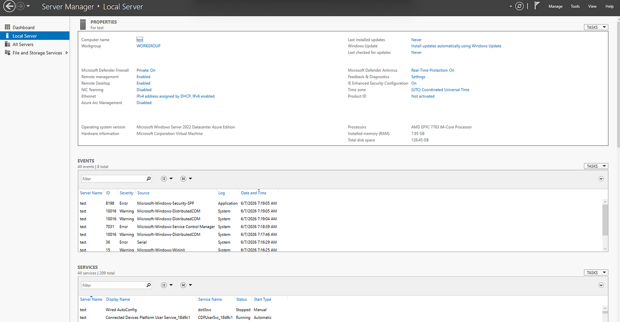Open Install updates automatically using Windows Update
The image size is (620, 322).
tap(456, 46)
